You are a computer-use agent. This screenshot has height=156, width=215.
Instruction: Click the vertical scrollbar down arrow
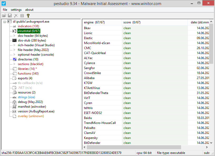pos(211,143)
